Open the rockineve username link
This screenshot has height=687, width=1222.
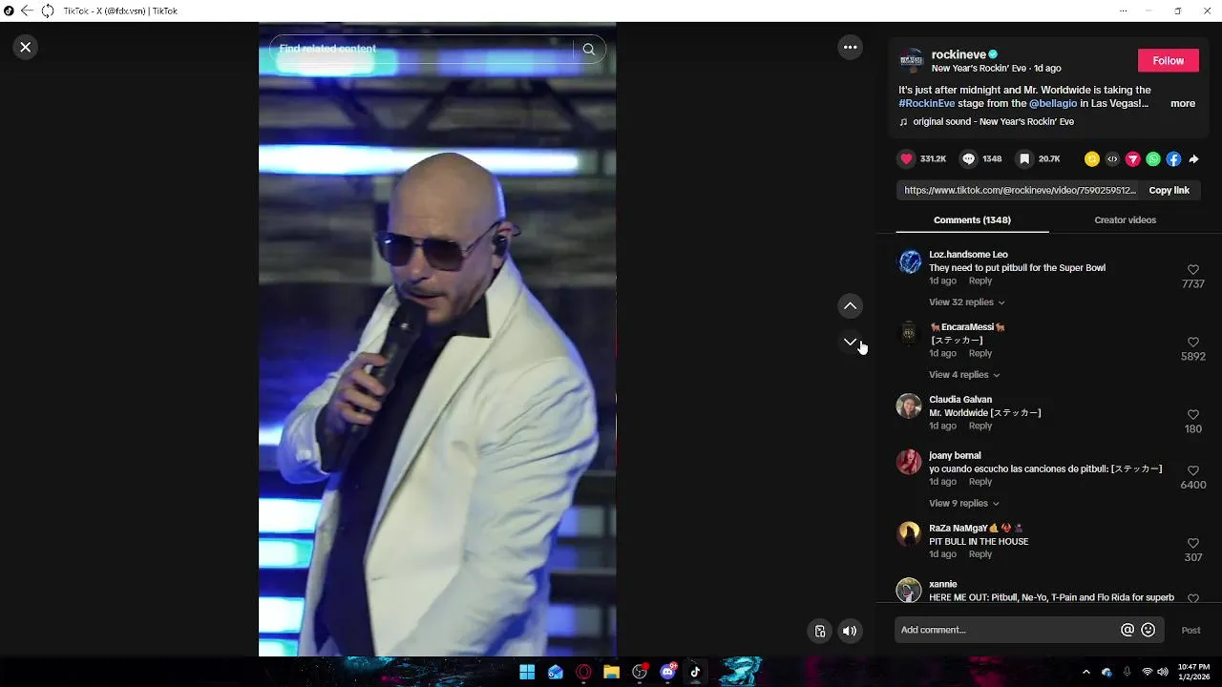tap(959, 54)
